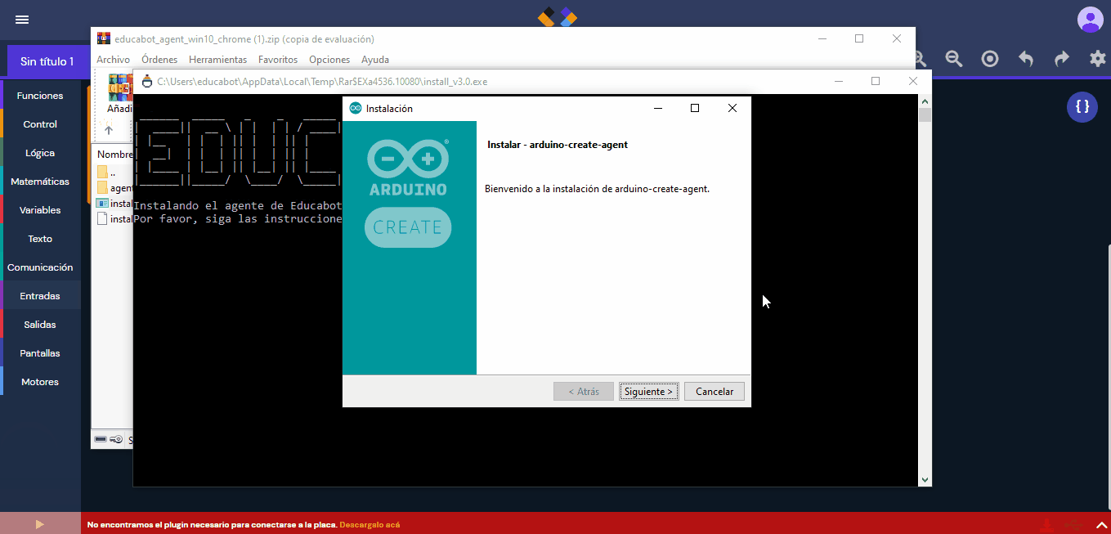Click the Descargalo acá link
This screenshot has width=1111, height=534.
370,524
